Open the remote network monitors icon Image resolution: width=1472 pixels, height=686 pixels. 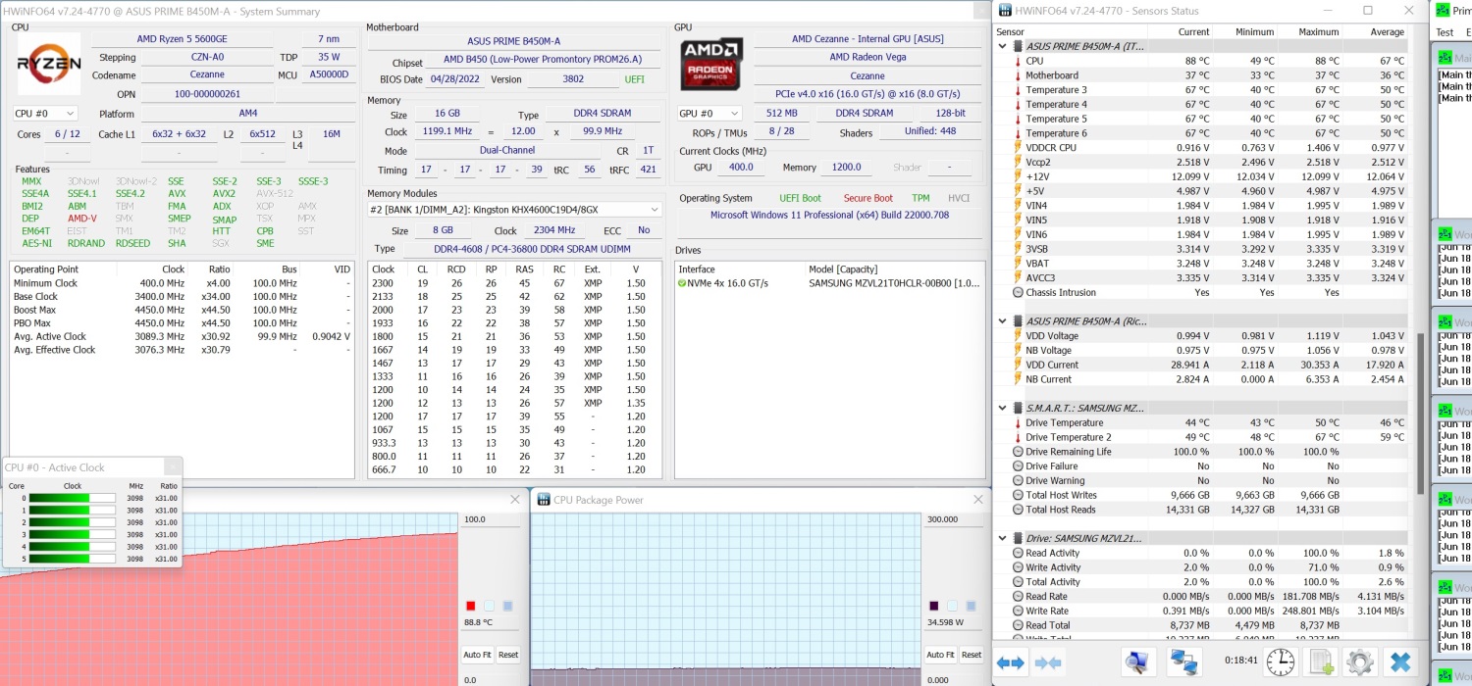point(1184,662)
